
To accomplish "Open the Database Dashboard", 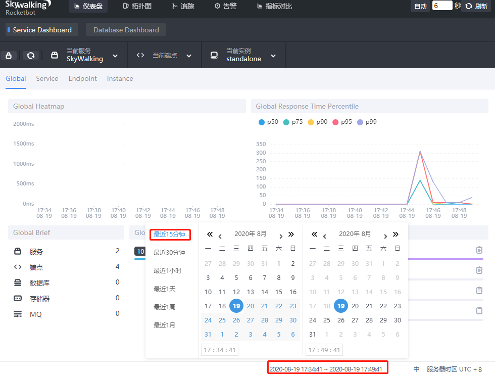I will click(x=126, y=30).
